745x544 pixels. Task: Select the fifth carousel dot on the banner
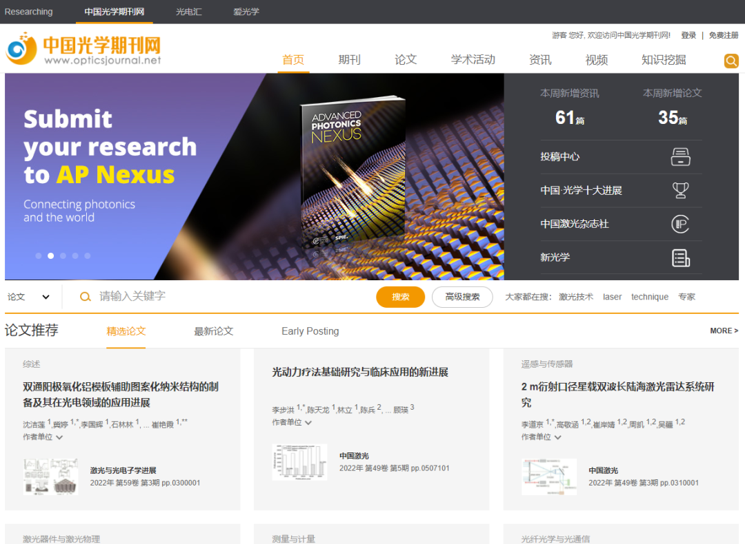coord(88,255)
